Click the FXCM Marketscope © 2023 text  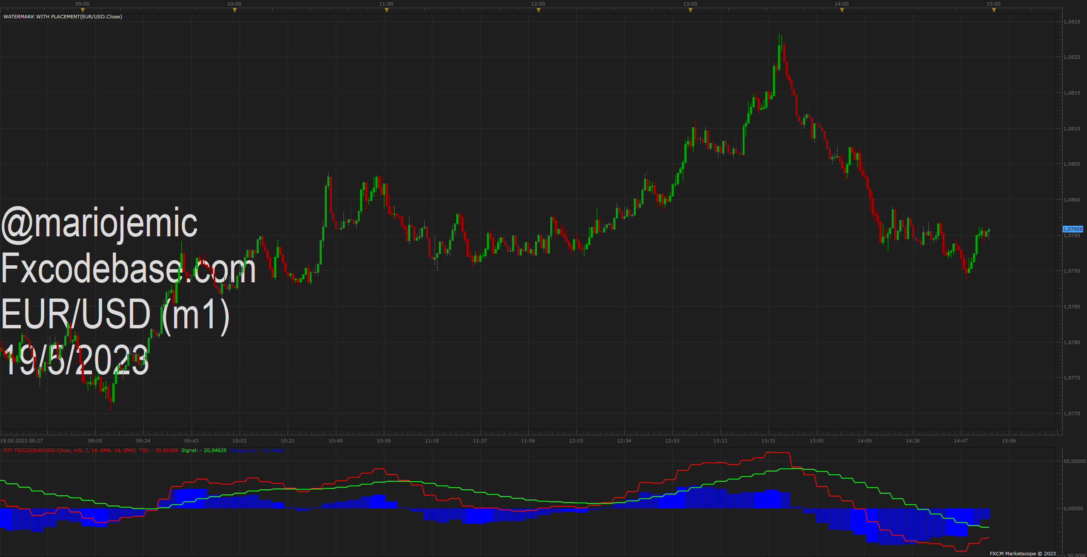(1023, 554)
